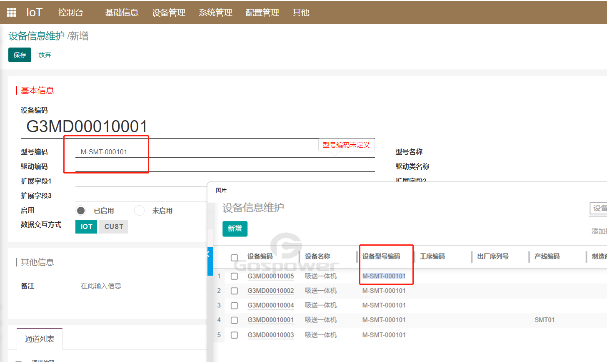Click highlighted M-SMT-000101 cell in row 1
The height and width of the screenshot is (362, 607).
tap(384, 276)
